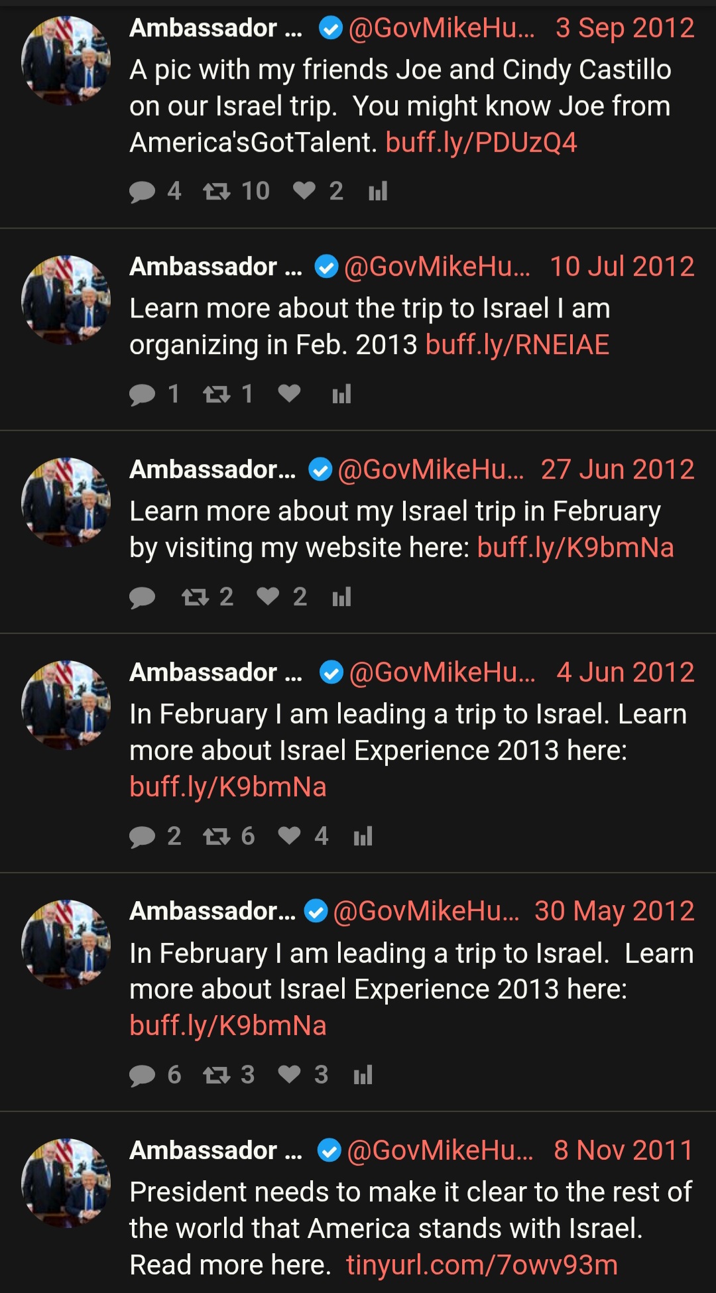Open @GovMikeHu... handle on 8 Nov 2011 tweet

440,1150
